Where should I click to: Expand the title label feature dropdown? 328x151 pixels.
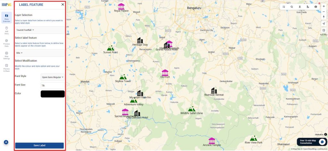point(40,53)
